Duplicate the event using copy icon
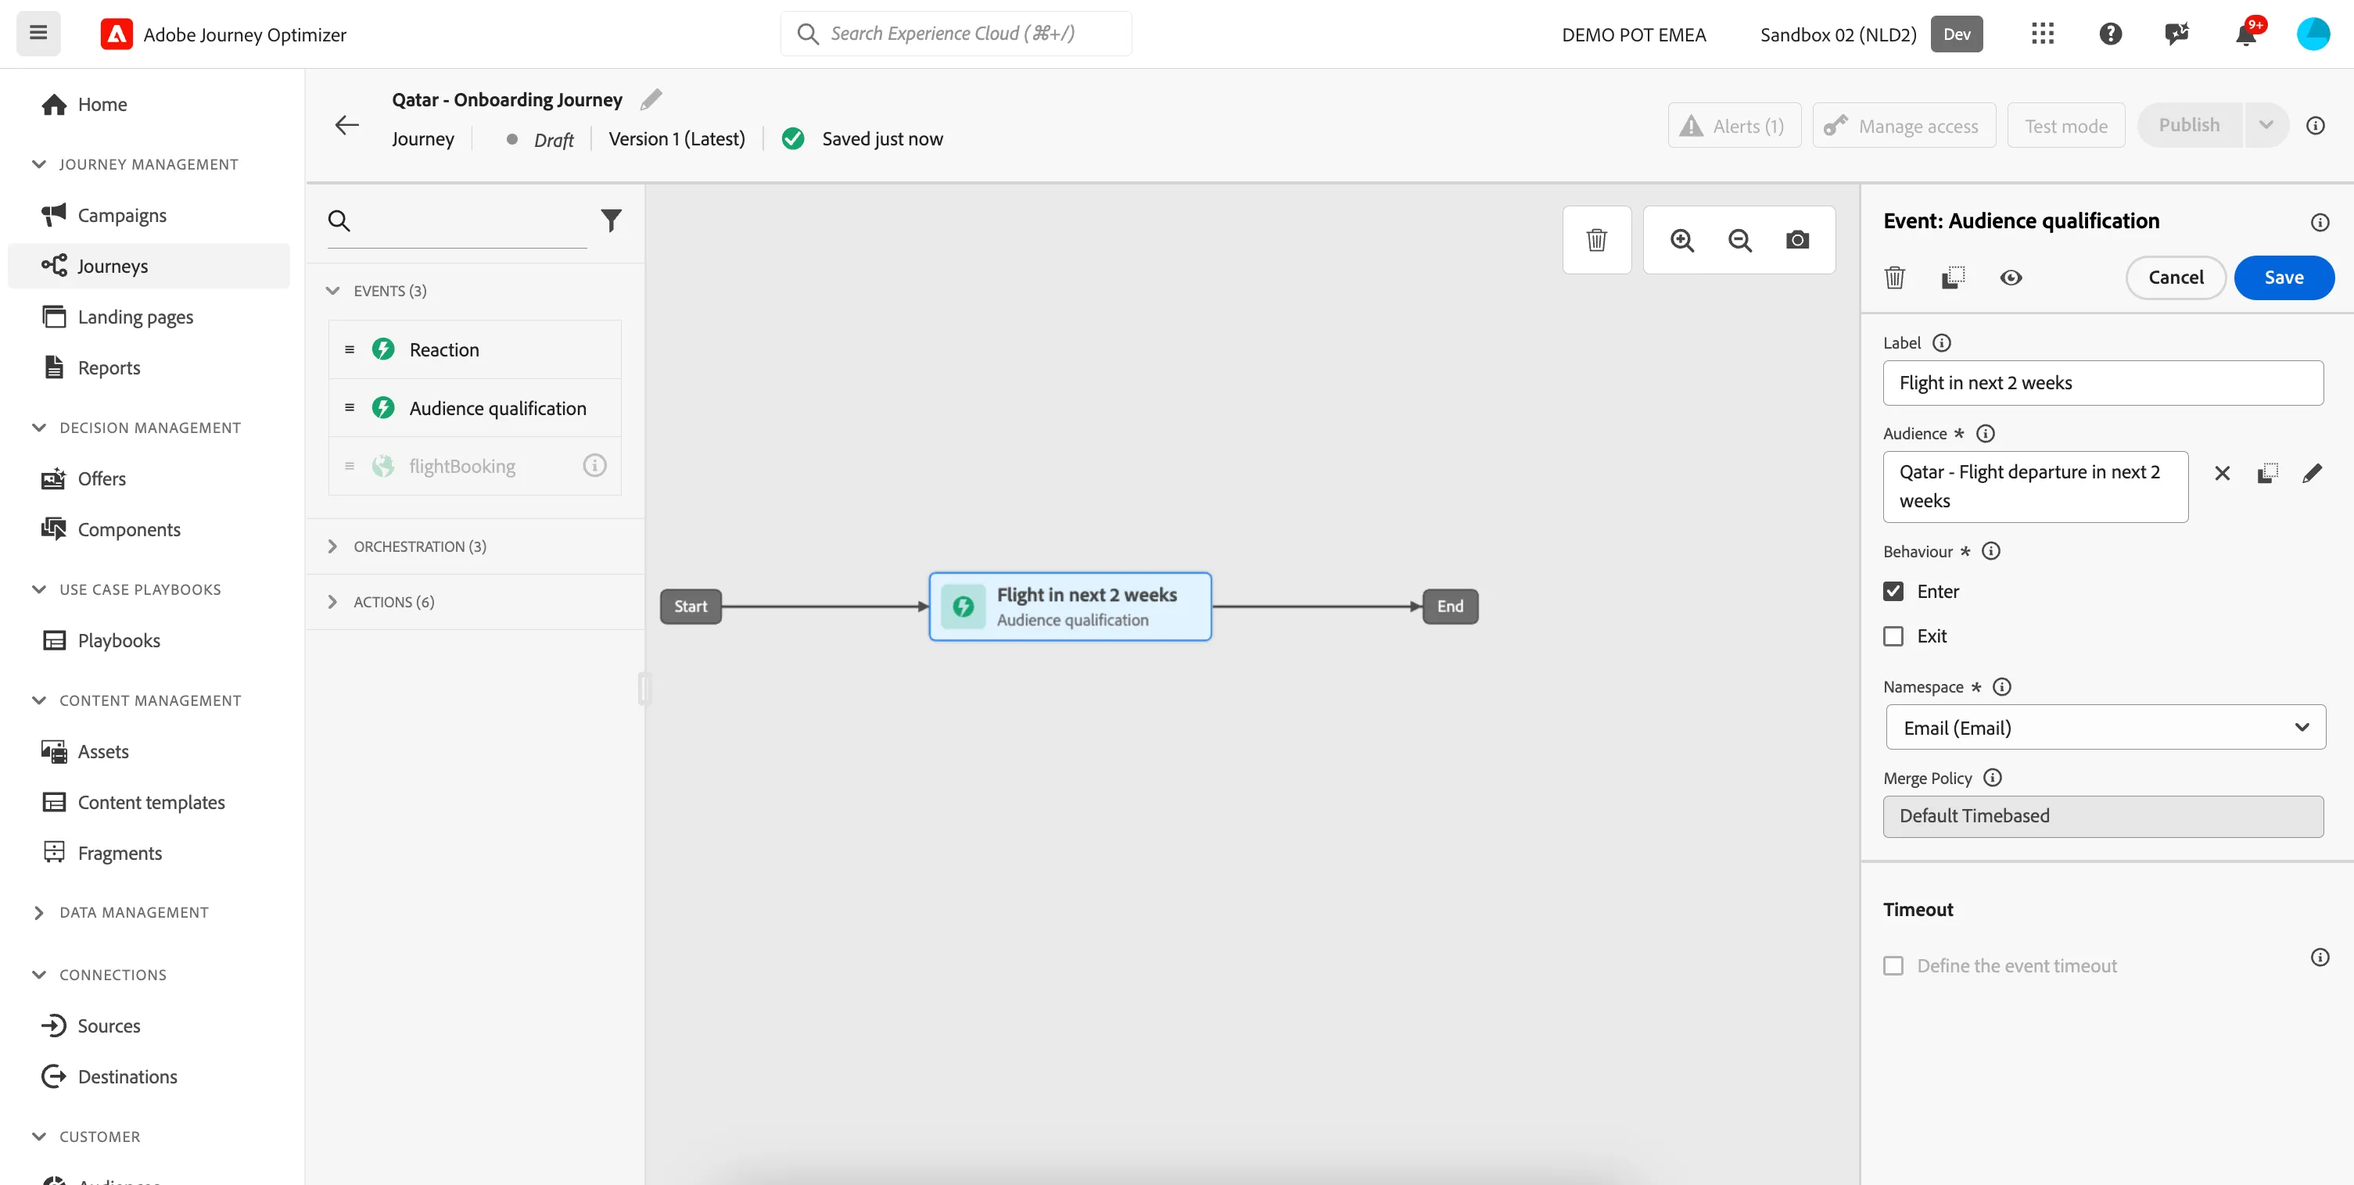This screenshot has height=1185, width=2354. [1953, 277]
